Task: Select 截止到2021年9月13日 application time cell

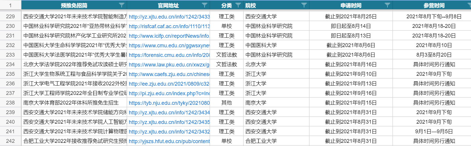Action: tap(351, 84)
